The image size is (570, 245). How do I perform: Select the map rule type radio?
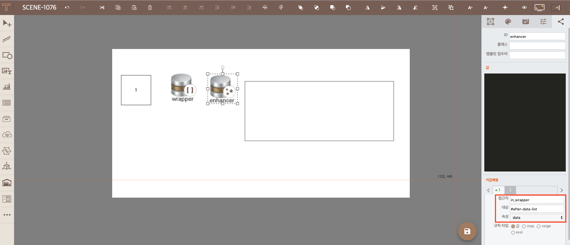pos(524,226)
